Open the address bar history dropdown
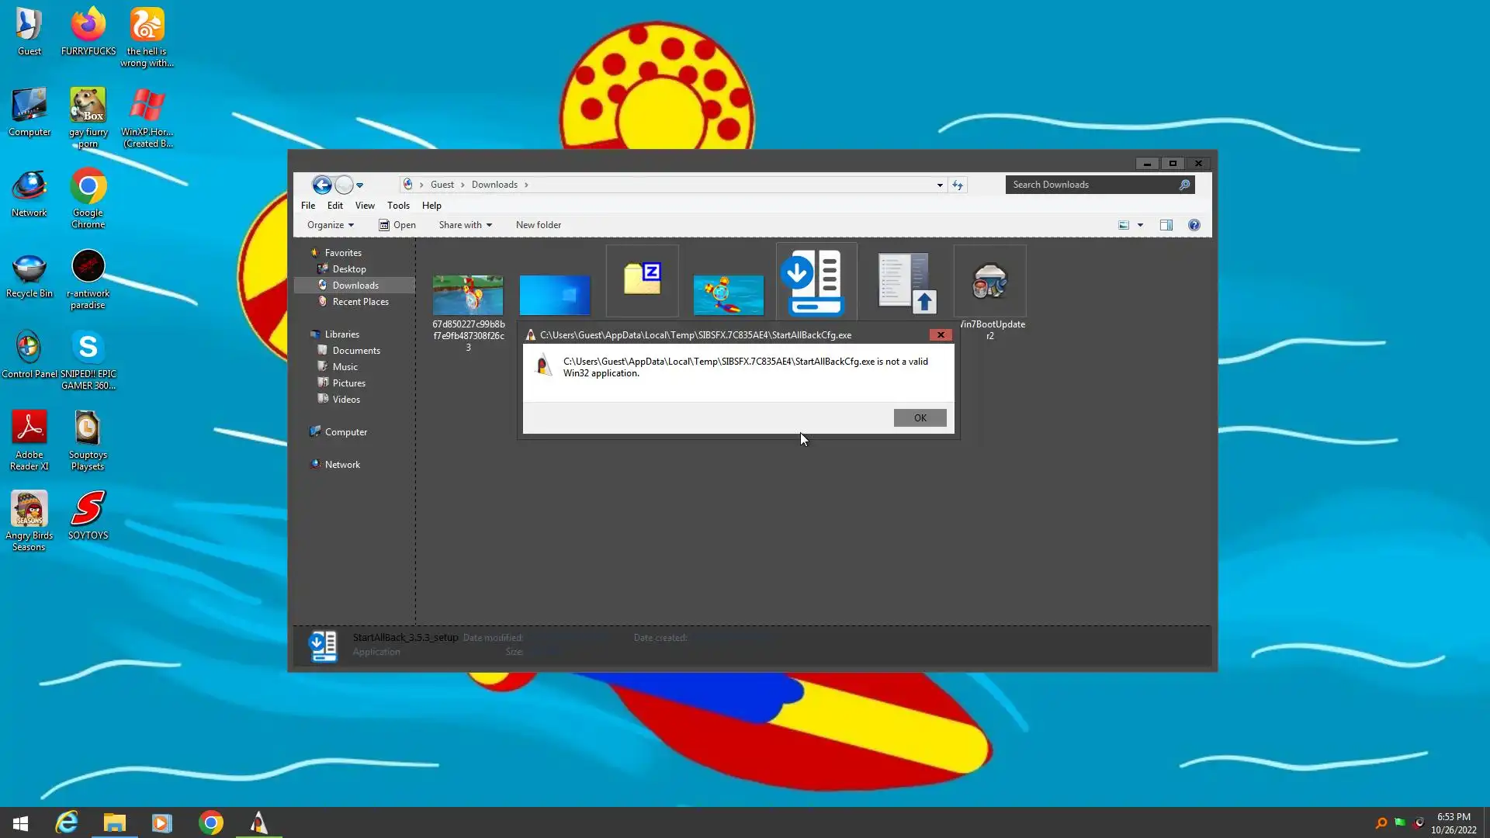 tap(940, 185)
